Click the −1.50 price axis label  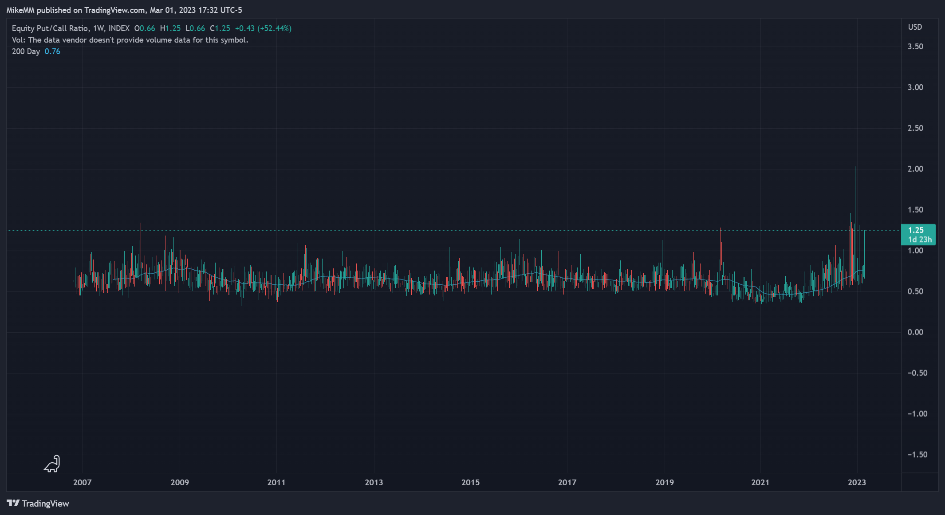[917, 455]
